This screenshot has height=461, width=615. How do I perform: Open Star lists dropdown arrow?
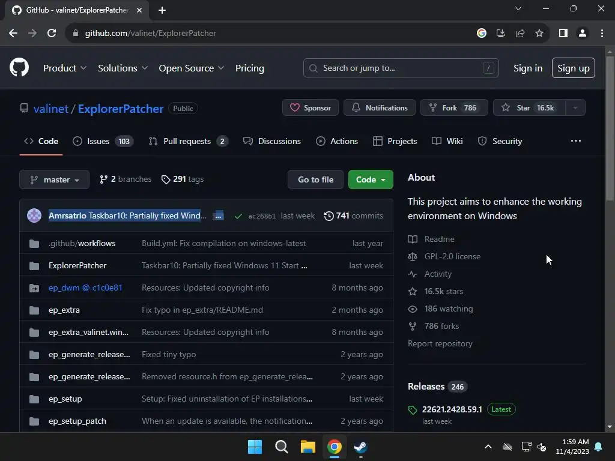(x=575, y=108)
